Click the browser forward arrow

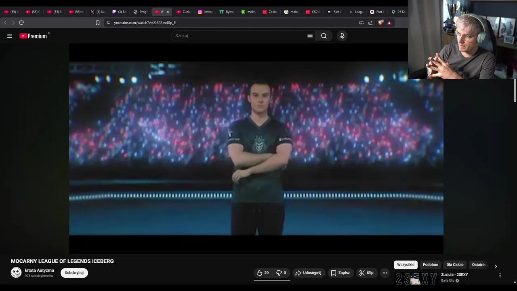click(x=13, y=23)
